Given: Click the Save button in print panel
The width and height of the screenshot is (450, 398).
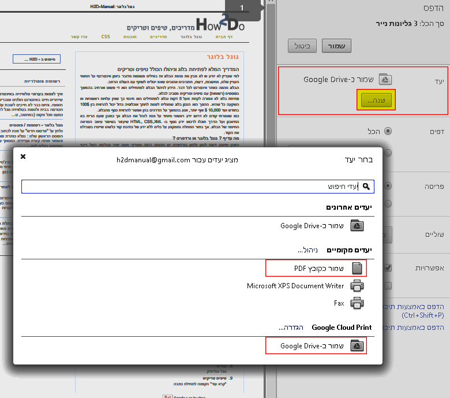Looking at the screenshot, I should (336, 46).
